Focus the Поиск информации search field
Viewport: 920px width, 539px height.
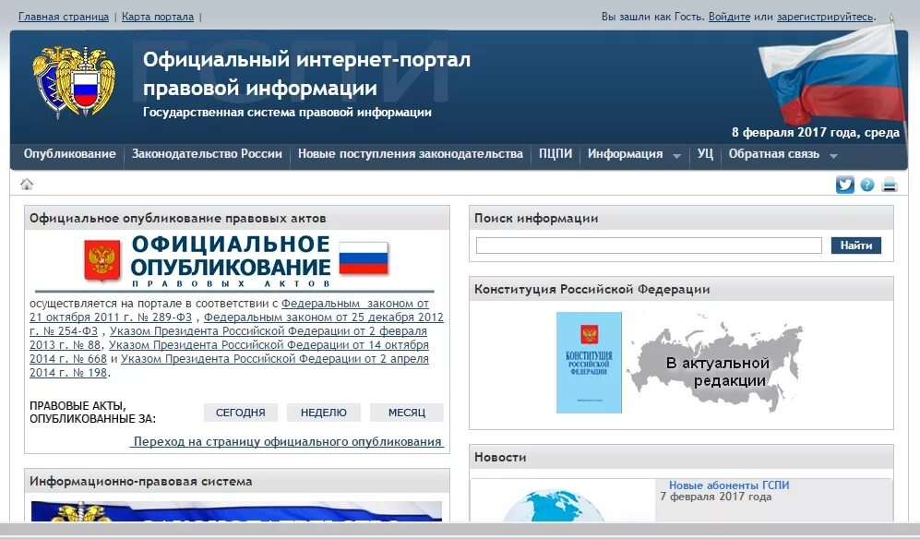pos(649,246)
